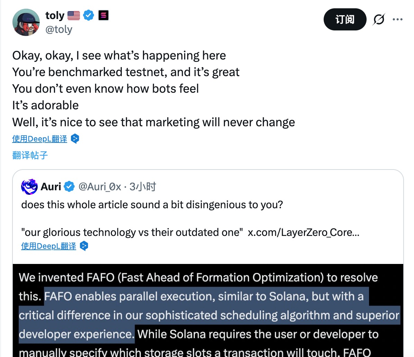Viewport: 414px width, 357px height.
Task: Click the Solana affiliation badge beside toly
Action: click(103, 16)
